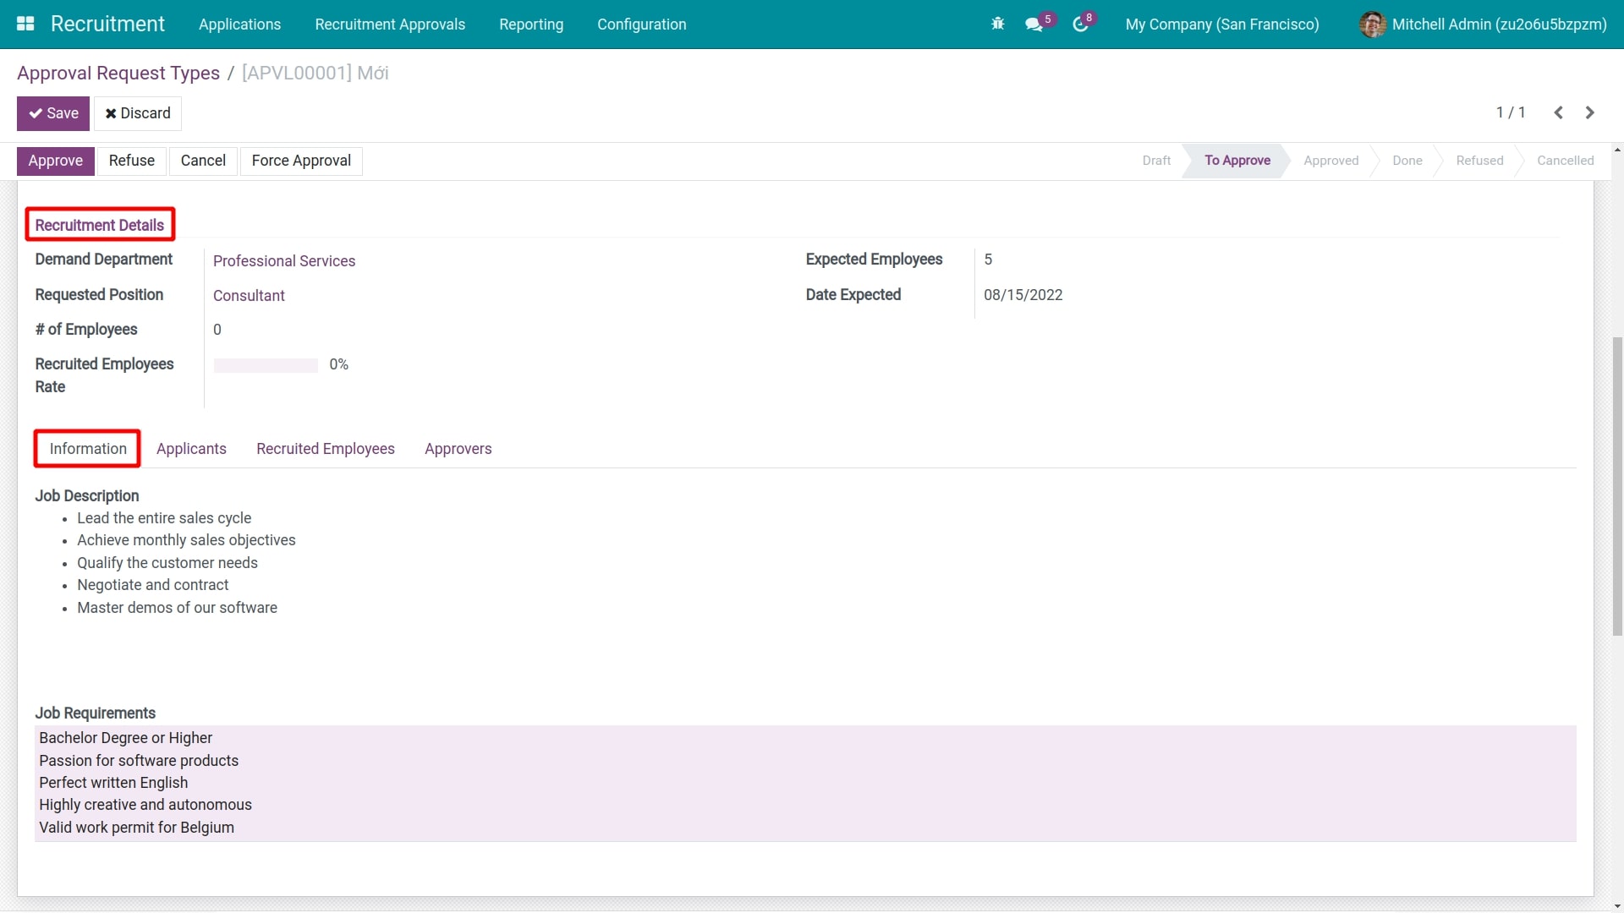Approve the recruitment request
Screen dimensions: 1624x913
[56, 161]
